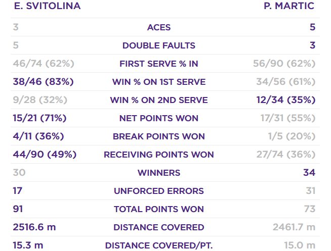Select the NET POINTS WON label
This screenshot has height=251, width=331.
coord(159,118)
